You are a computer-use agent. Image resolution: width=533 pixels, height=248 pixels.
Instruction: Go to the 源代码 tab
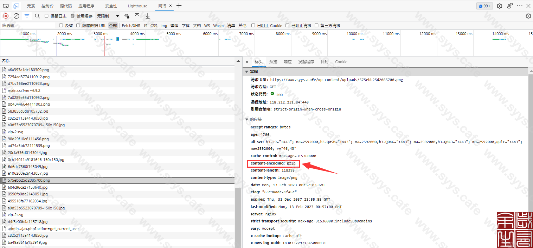(x=66, y=6)
